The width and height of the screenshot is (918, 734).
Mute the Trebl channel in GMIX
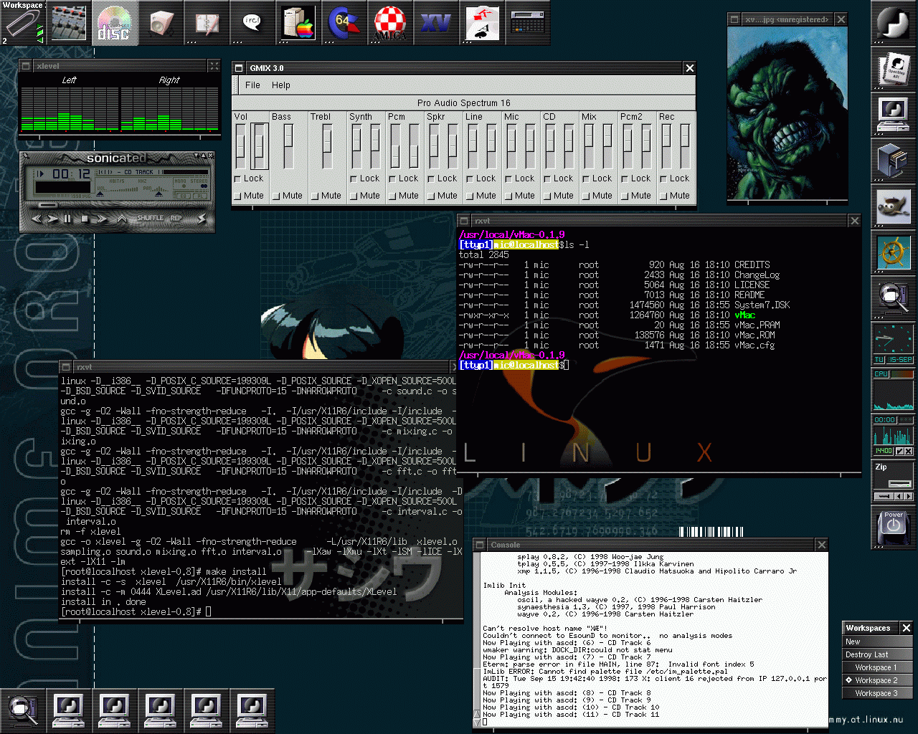click(316, 196)
